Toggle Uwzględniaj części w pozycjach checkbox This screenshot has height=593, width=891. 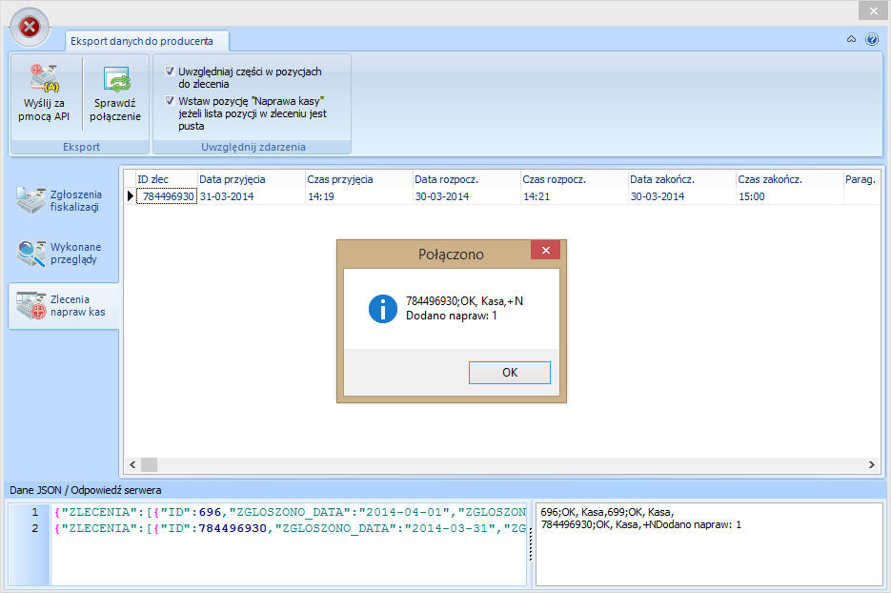(x=170, y=72)
